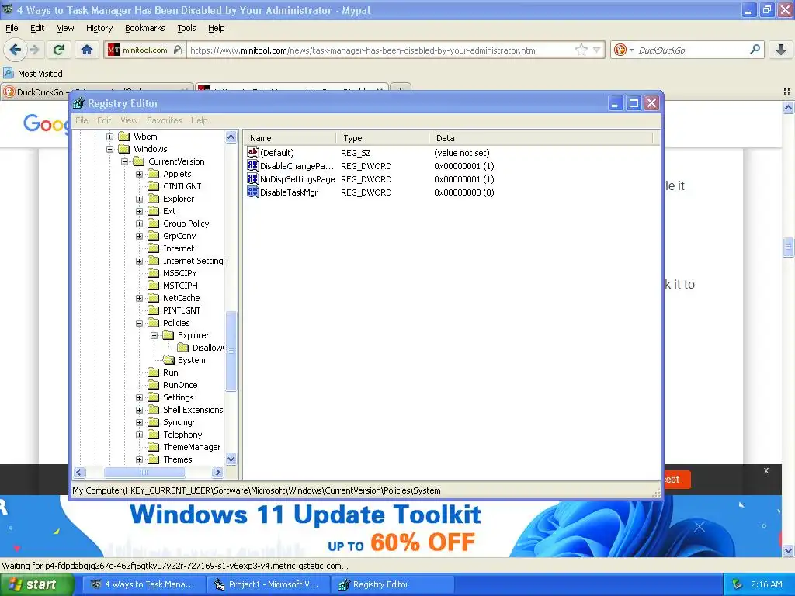Open the URL bar history dropdown arrow
The width and height of the screenshot is (795, 596).
click(x=597, y=50)
